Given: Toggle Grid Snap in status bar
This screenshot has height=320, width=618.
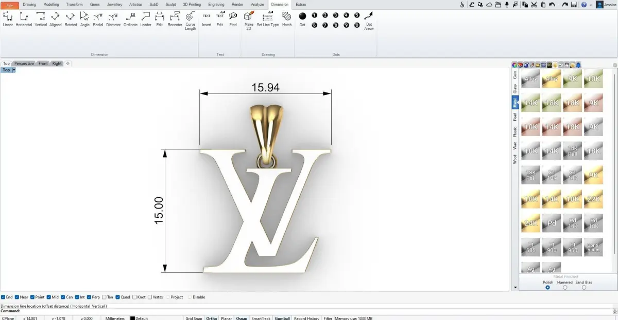Looking at the screenshot, I should (194, 318).
